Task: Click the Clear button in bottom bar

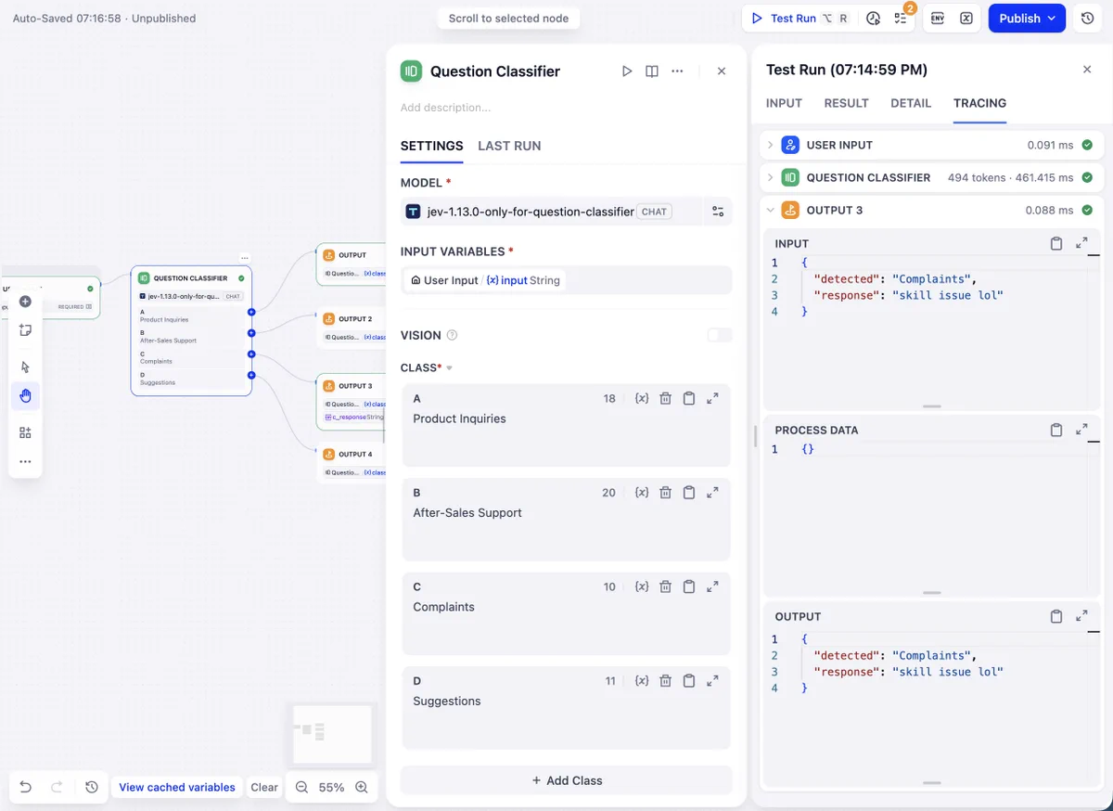Action: pos(264,787)
